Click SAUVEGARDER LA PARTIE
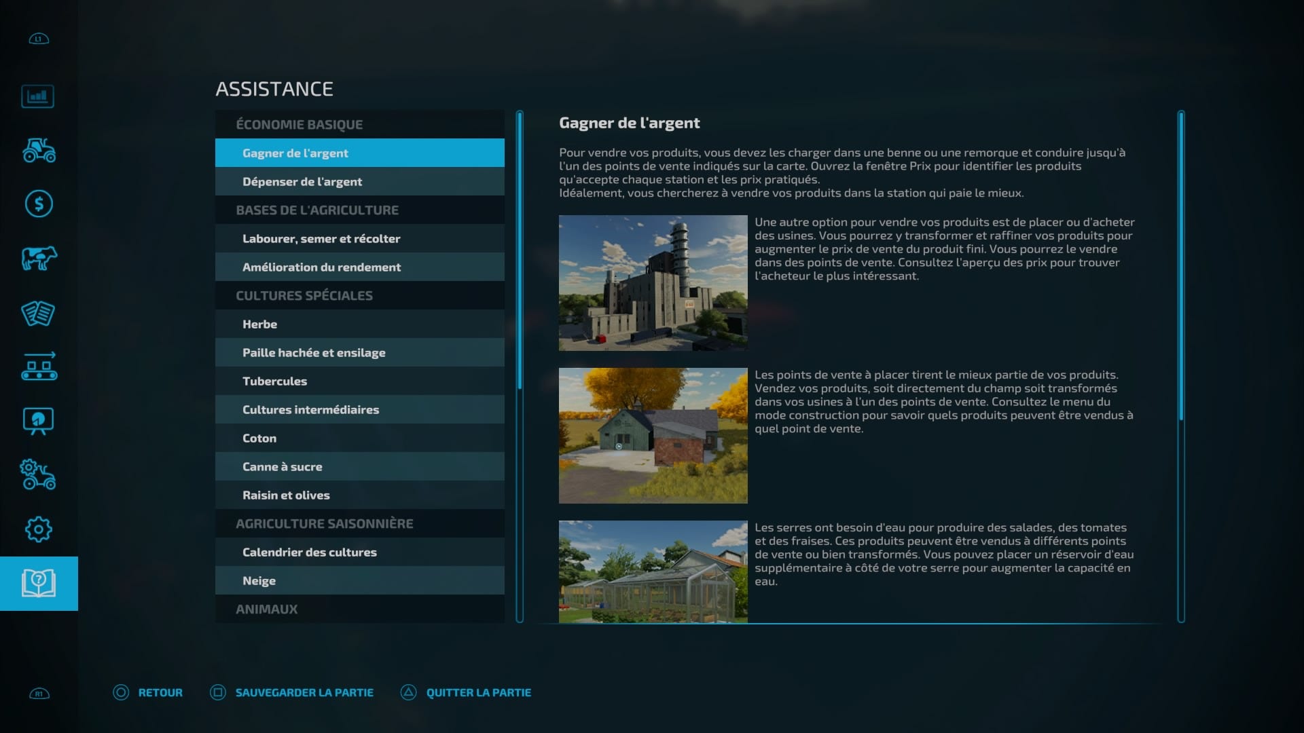The image size is (1304, 733). pyautogui.click(x=304, y=692)
